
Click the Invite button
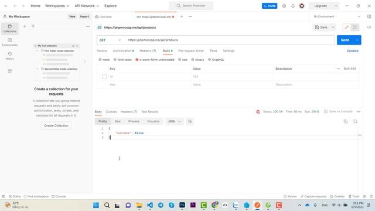click(x=270, y=6)
